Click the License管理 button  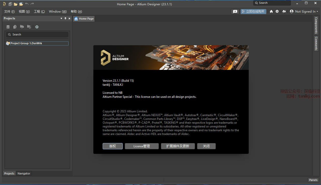pyautogui.click(x=142, y=146)
